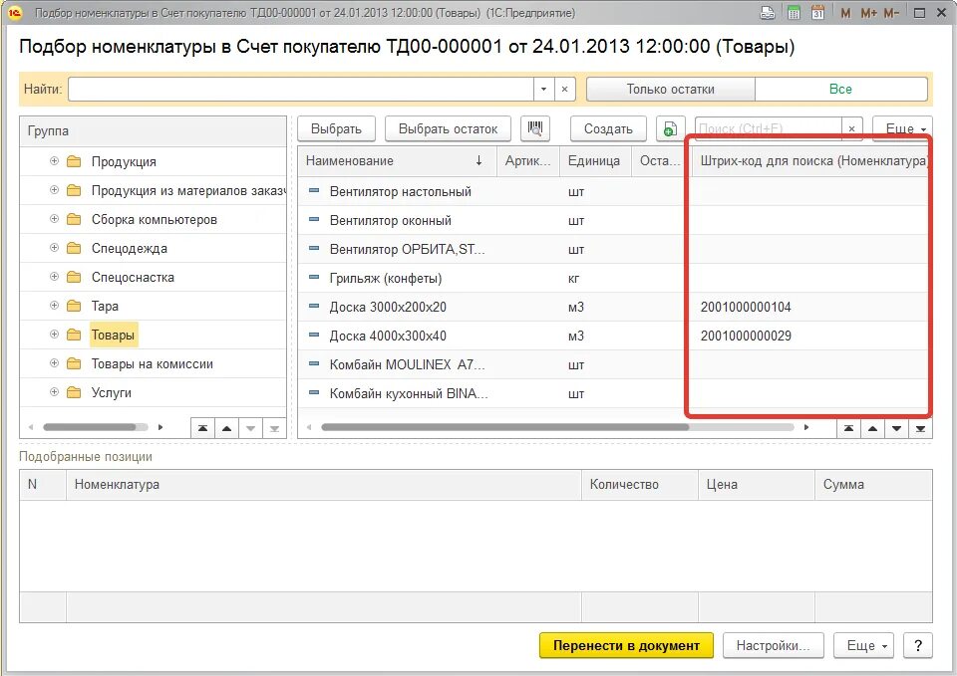Move down in nomenclature list
The width and height of the screenshot is (957, 676).
[x=896, y=428]
